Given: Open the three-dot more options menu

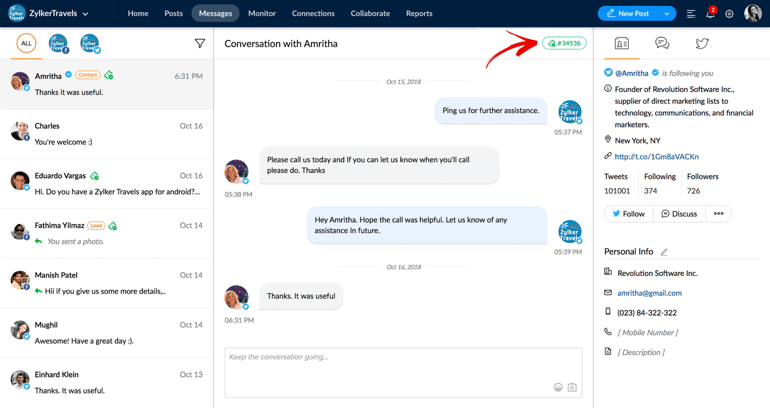Looking at the screenshot, I should tap(719, 214).
